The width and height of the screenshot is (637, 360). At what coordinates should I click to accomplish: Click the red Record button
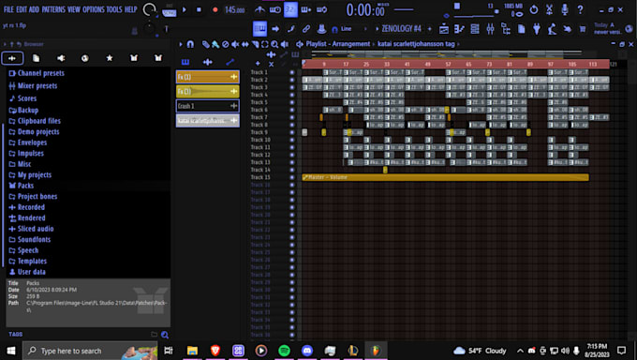(215, 9)
